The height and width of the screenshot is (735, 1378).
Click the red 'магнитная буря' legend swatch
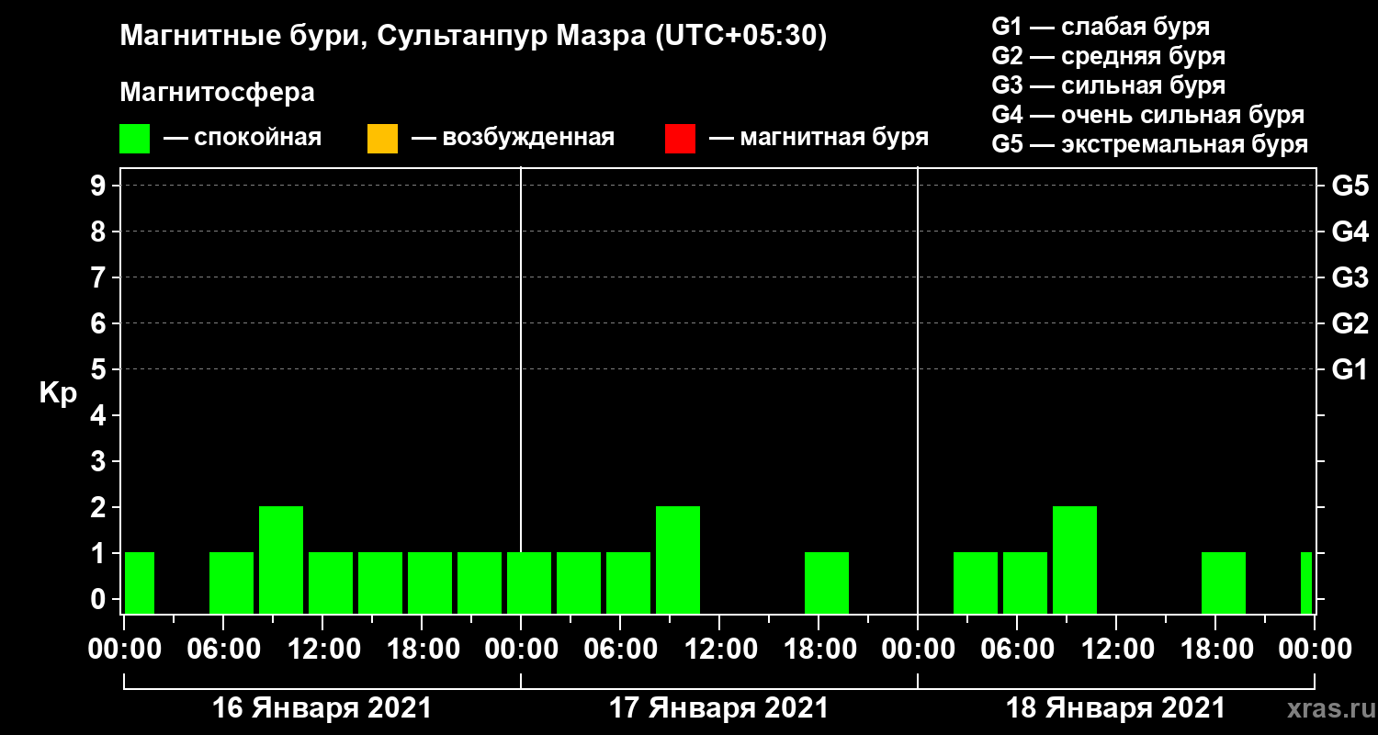(680, 139)
